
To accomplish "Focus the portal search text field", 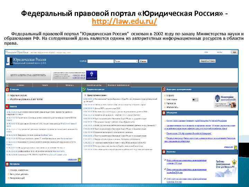I will coord(101,61).
